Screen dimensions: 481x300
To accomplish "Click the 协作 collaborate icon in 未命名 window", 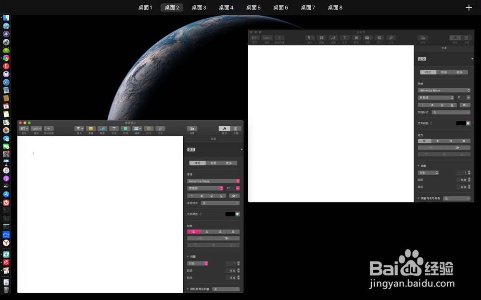I will (x=423, y=38).
